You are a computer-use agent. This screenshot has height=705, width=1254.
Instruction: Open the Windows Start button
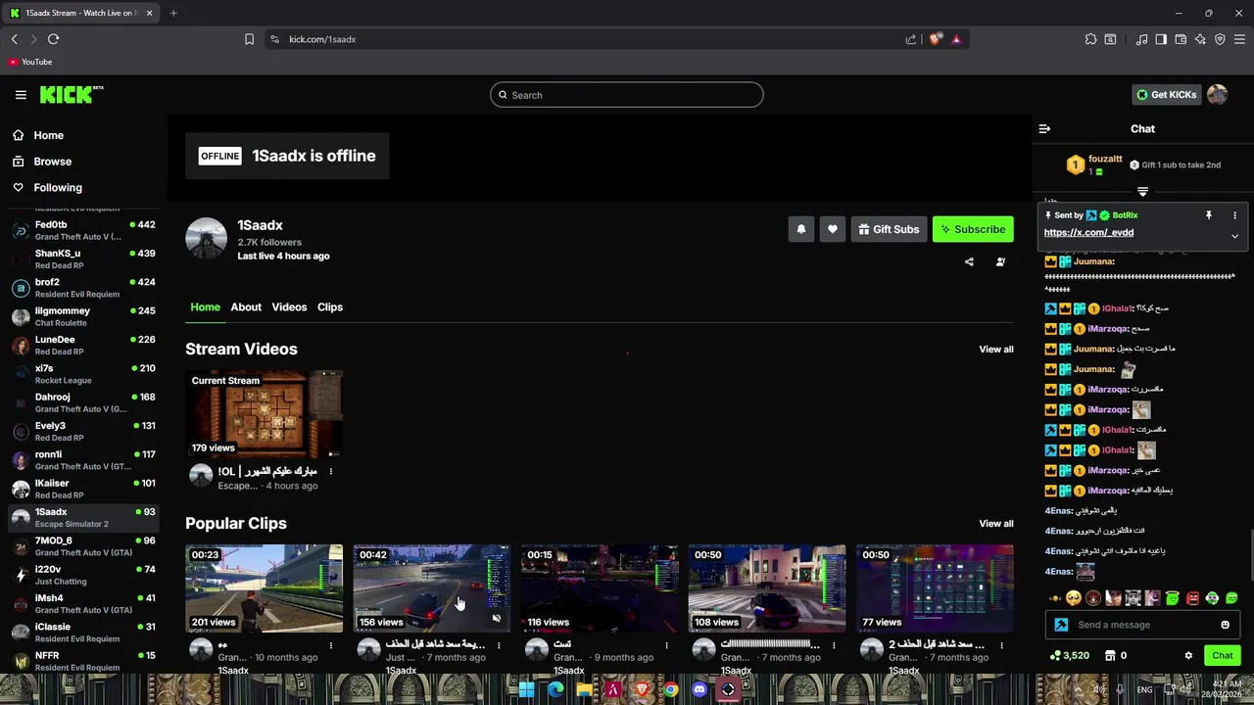tap(527, 689)
